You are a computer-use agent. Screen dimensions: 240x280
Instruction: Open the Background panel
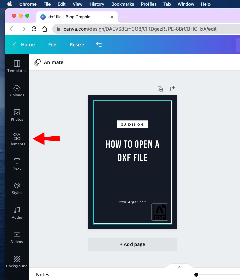[x=17, y=262]
